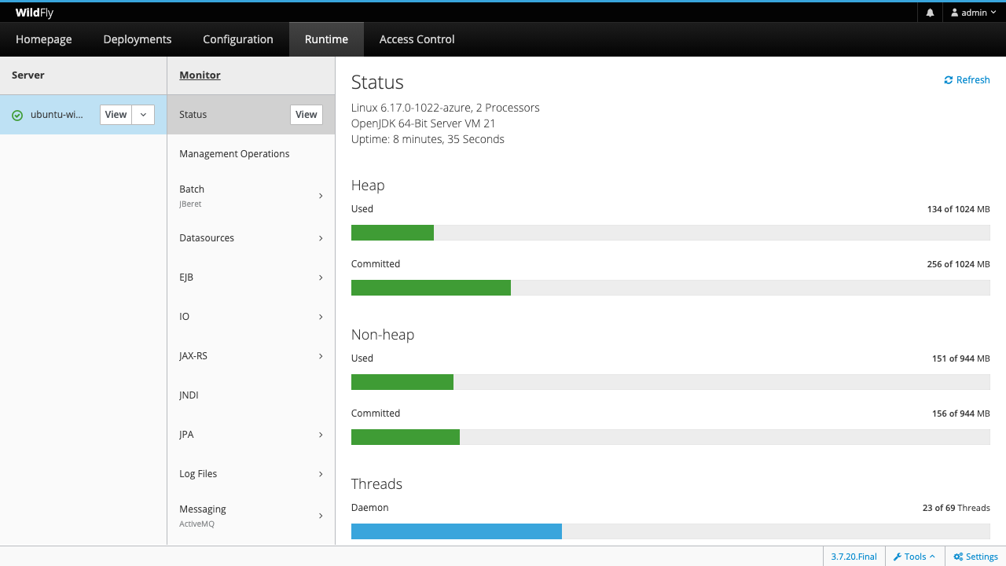Click the Tools wrench icon
This screenshot has width=1006, height=566.
click(898, 557)
